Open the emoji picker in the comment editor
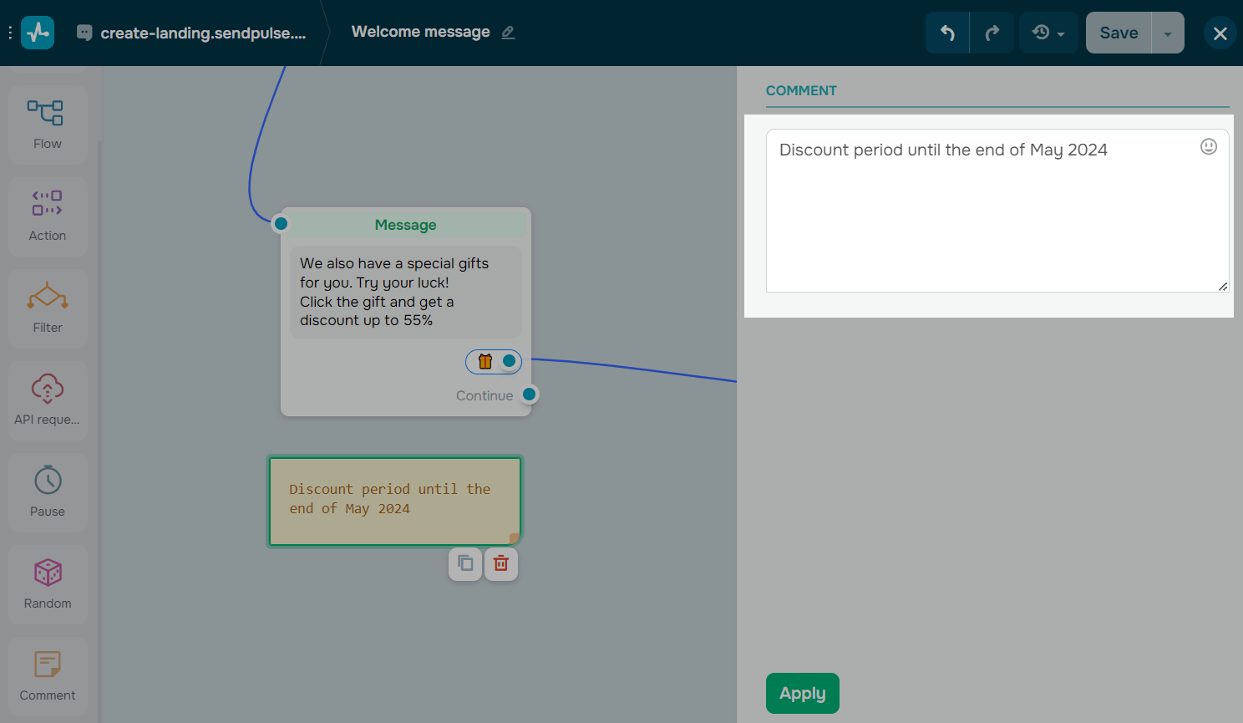 coord(1209,146)
